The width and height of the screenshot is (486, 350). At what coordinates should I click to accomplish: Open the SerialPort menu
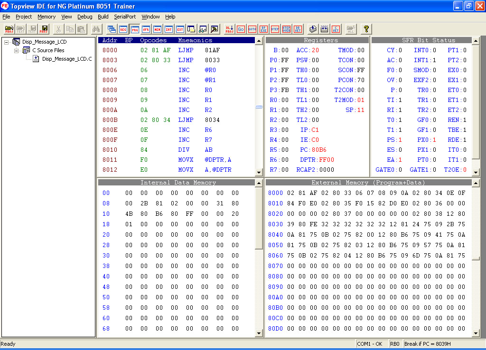tap(125, 17)
